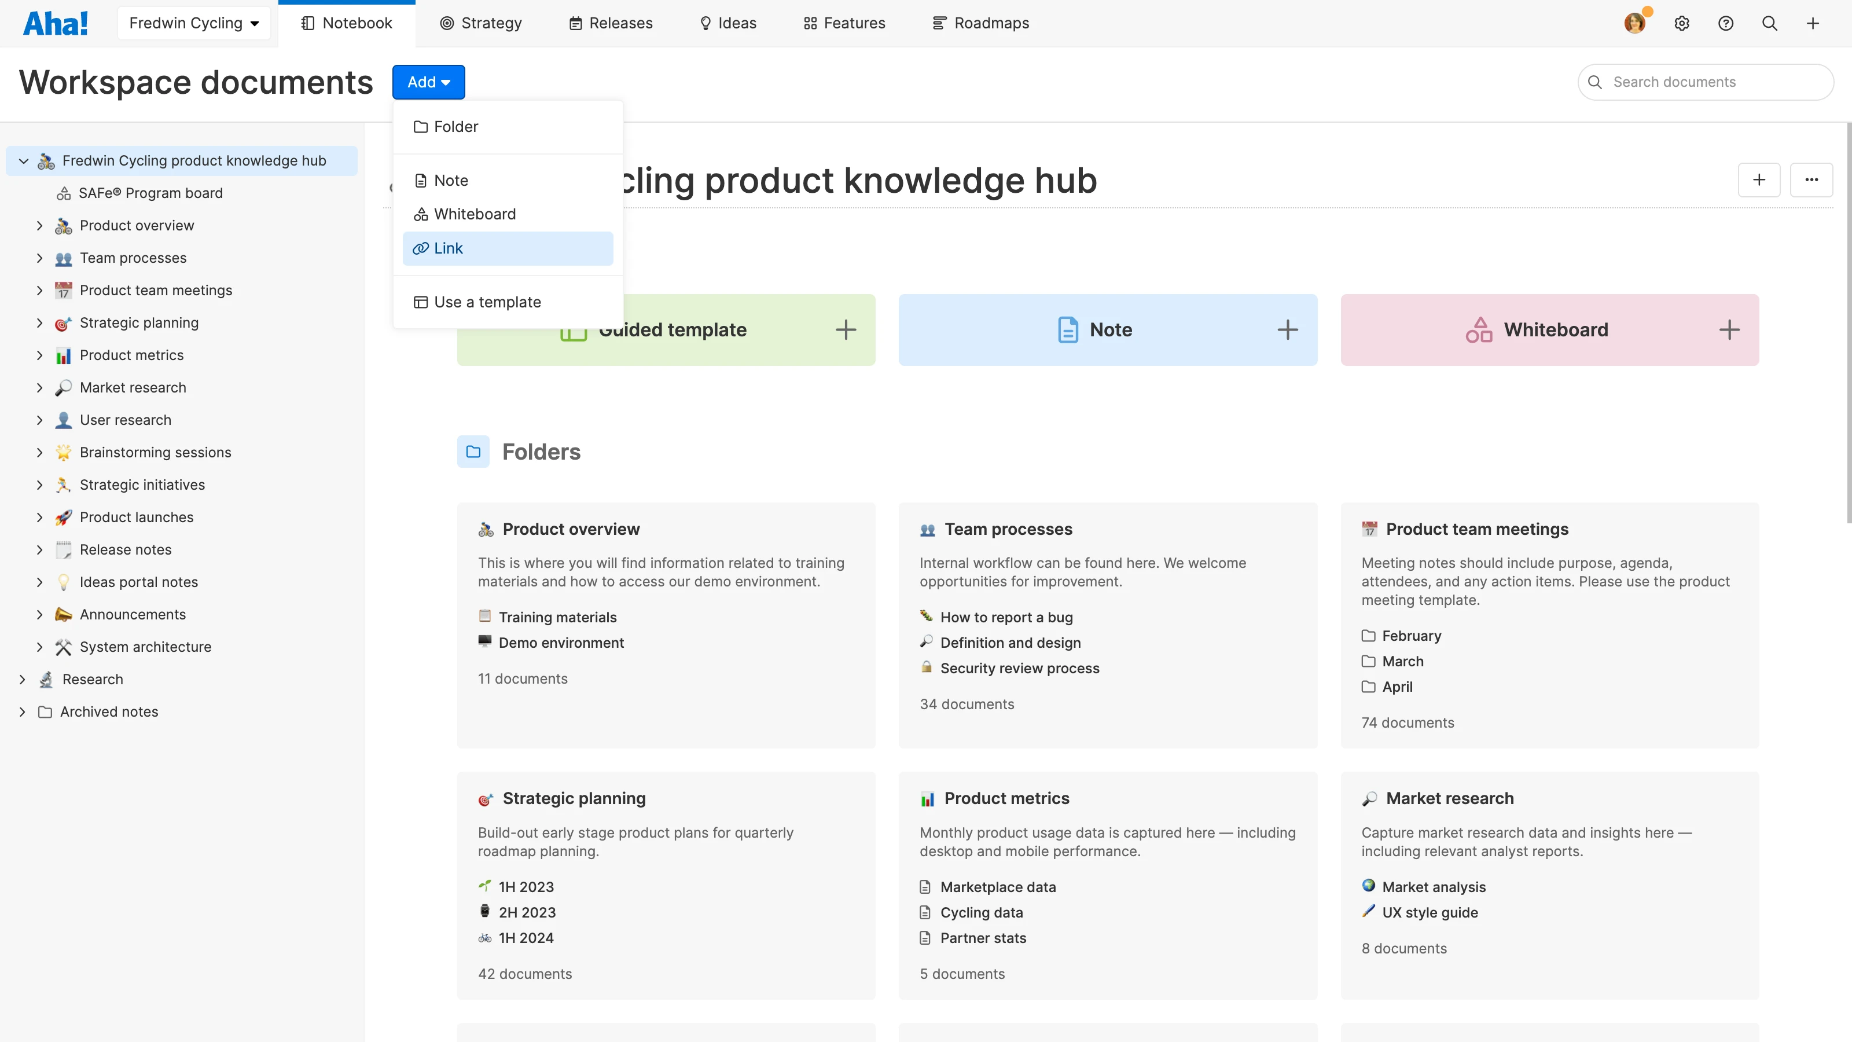Add a whiteboard using its plus icon
Image resolution: width=1852 pixels, height=1042 pixels.
(x=1730, y=329)
